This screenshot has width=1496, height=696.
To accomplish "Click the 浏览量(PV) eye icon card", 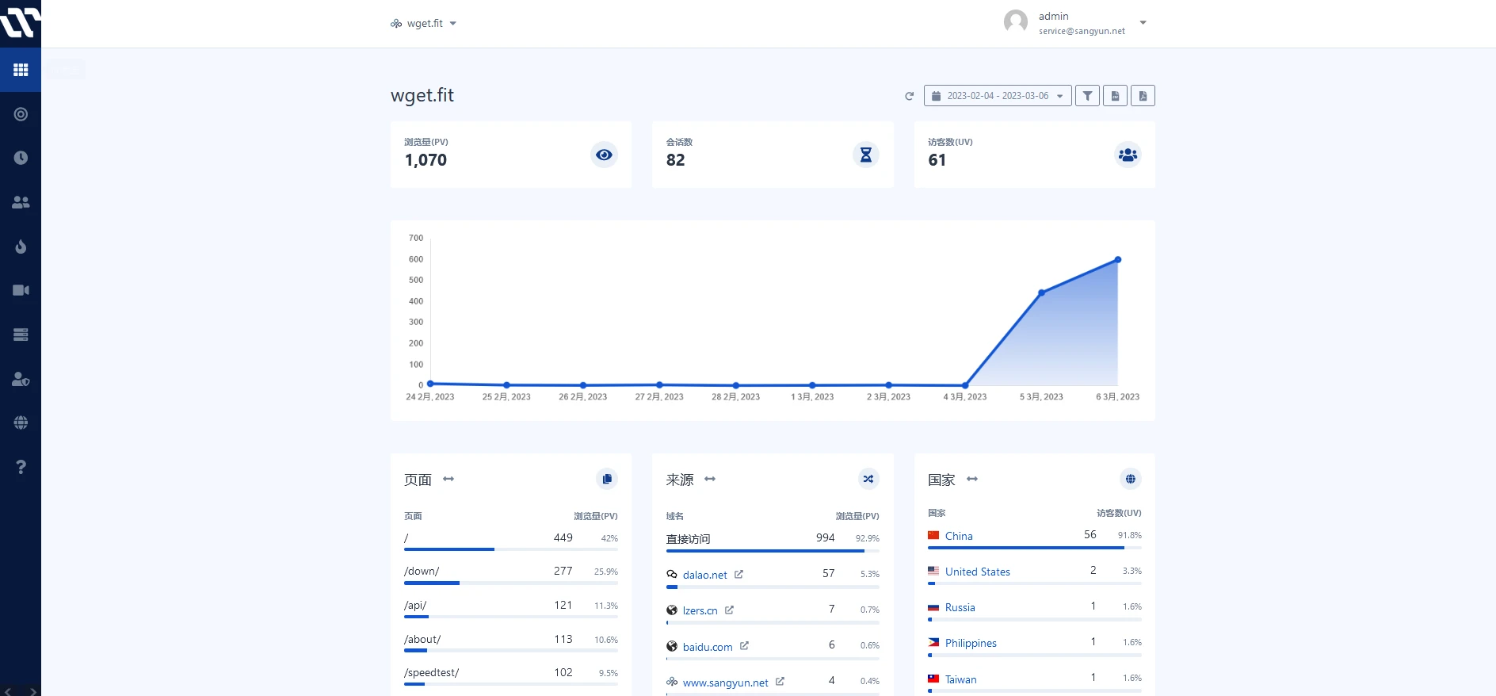I will point(604,155).
